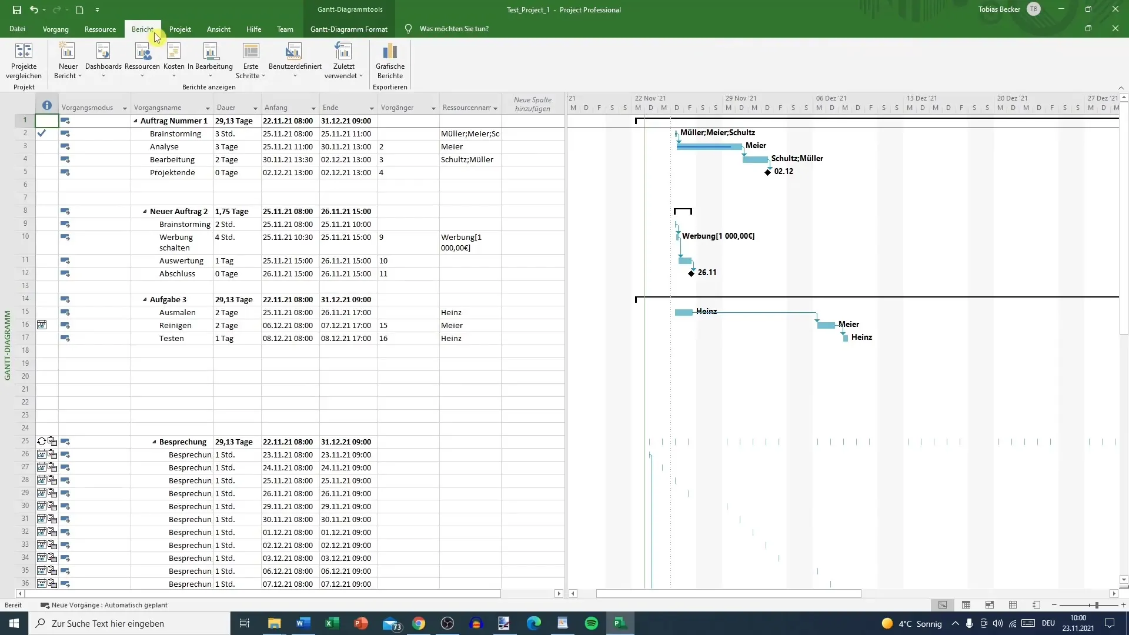1129x635 pixels.
Task: Collapse the Auftrag Nummer 1 summary task
Action: click(135, 121)
